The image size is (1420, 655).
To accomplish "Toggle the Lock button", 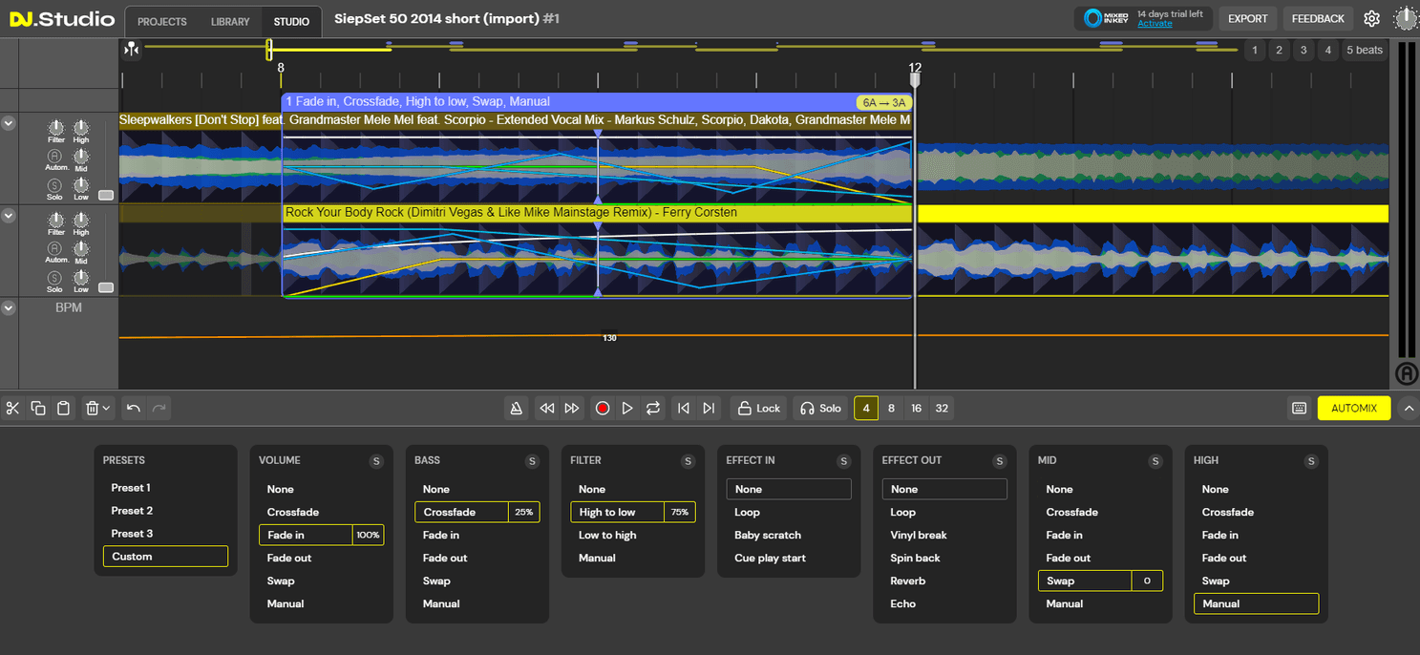I will coord(759,409).
